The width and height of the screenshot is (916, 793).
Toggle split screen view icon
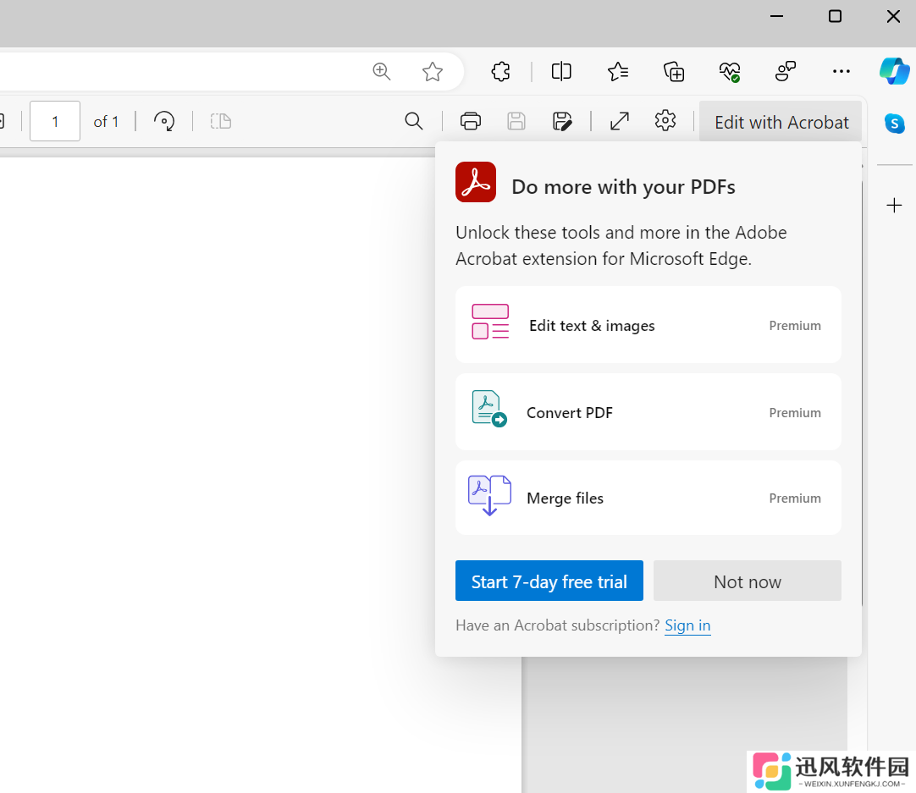pyautogui.click(x=561, y=71)
